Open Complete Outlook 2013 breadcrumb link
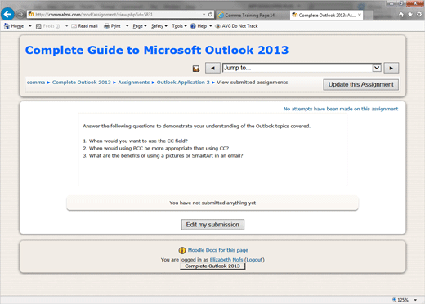Screen dimensions: 425x304 point(82,83)
